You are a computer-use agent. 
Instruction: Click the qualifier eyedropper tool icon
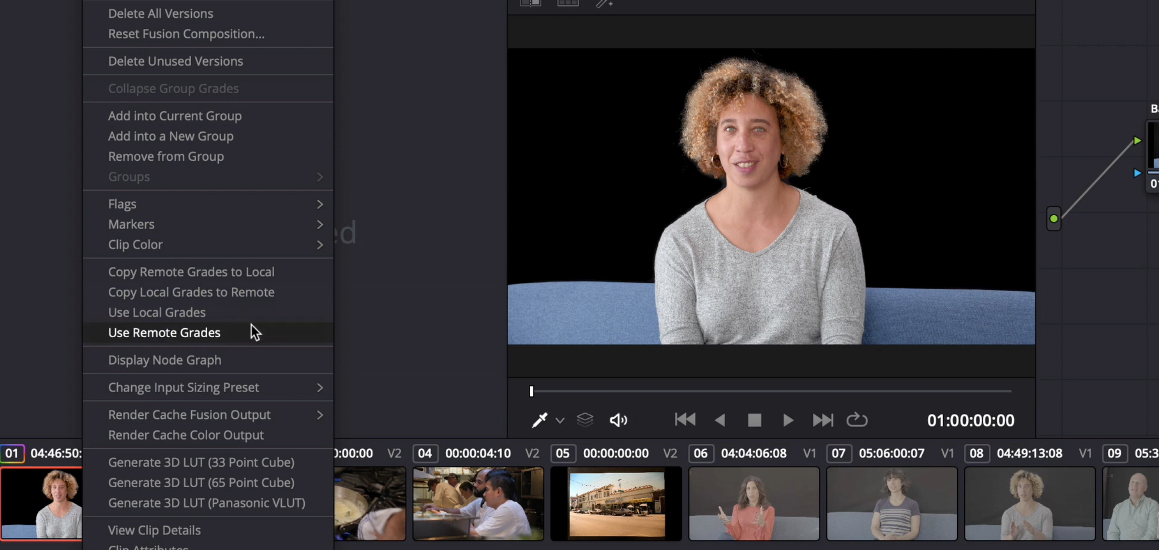539,420
